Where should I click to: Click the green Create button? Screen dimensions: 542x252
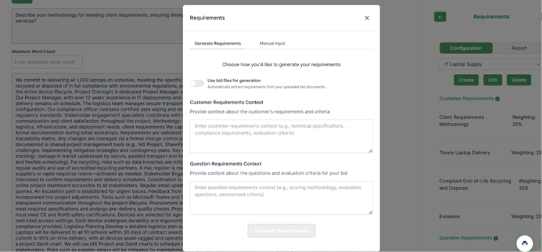click(x=466, y=80)
